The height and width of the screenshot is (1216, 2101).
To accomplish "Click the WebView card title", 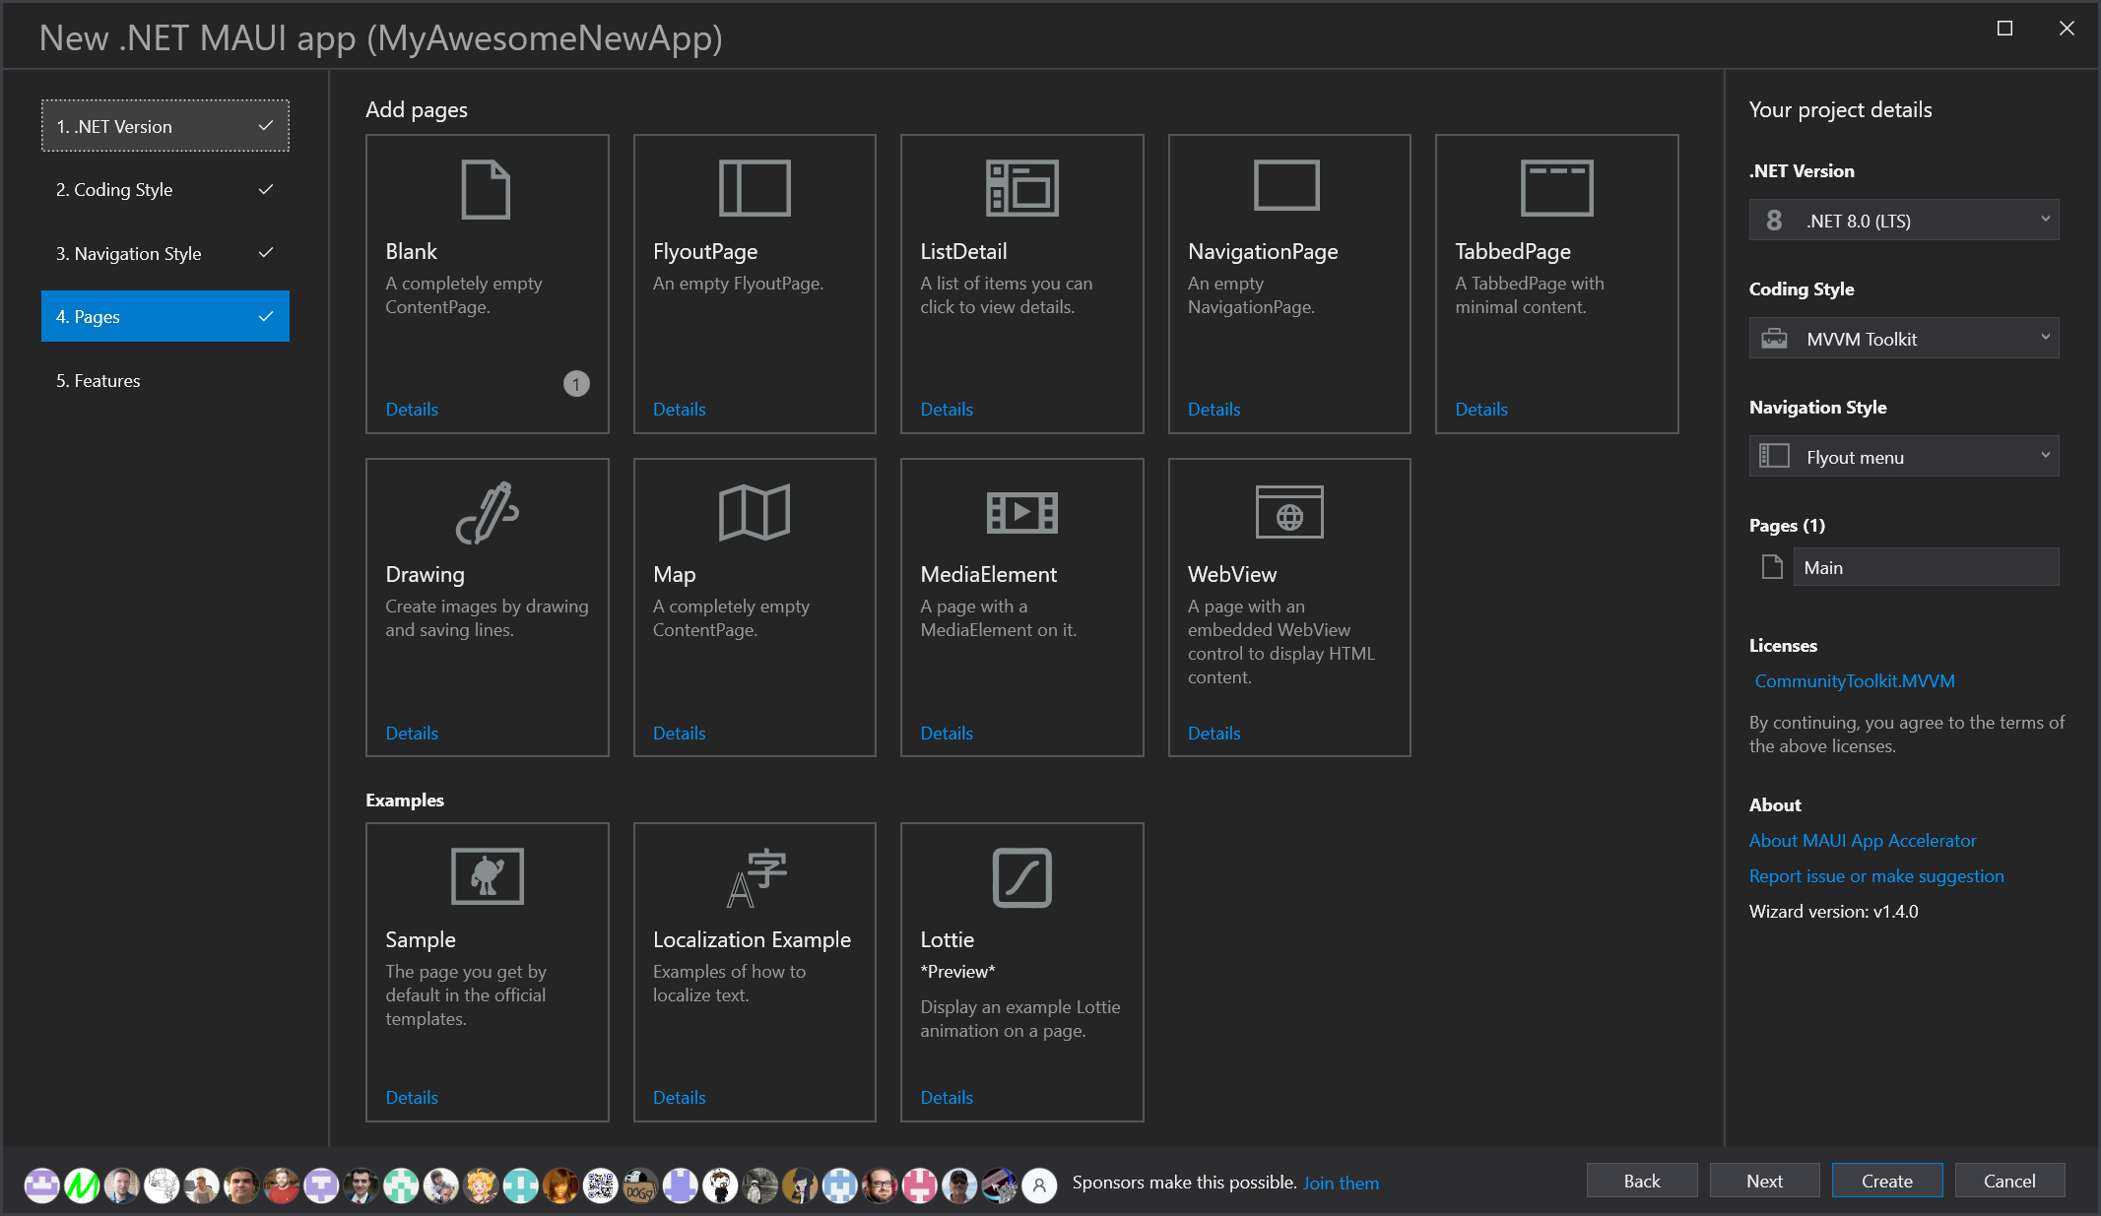I will (x=1231, y=574).
